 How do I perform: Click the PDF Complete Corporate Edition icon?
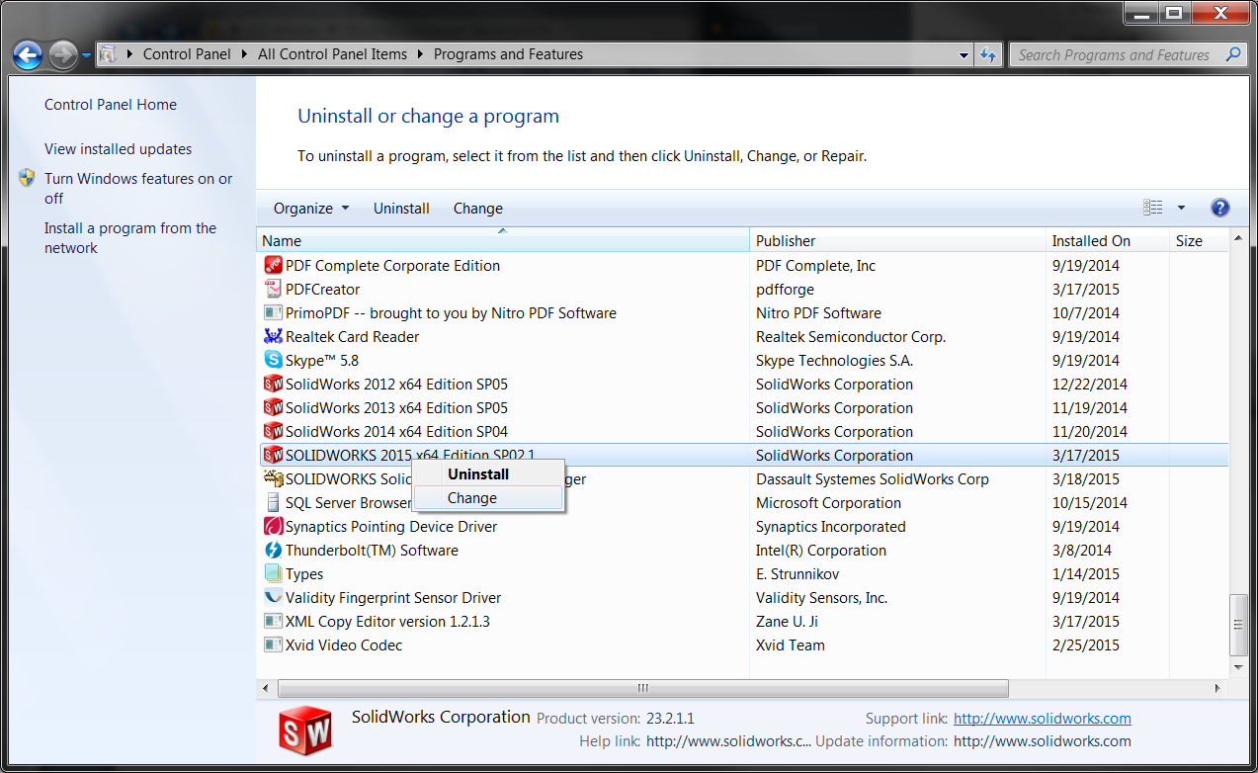(x=274, y=265)
